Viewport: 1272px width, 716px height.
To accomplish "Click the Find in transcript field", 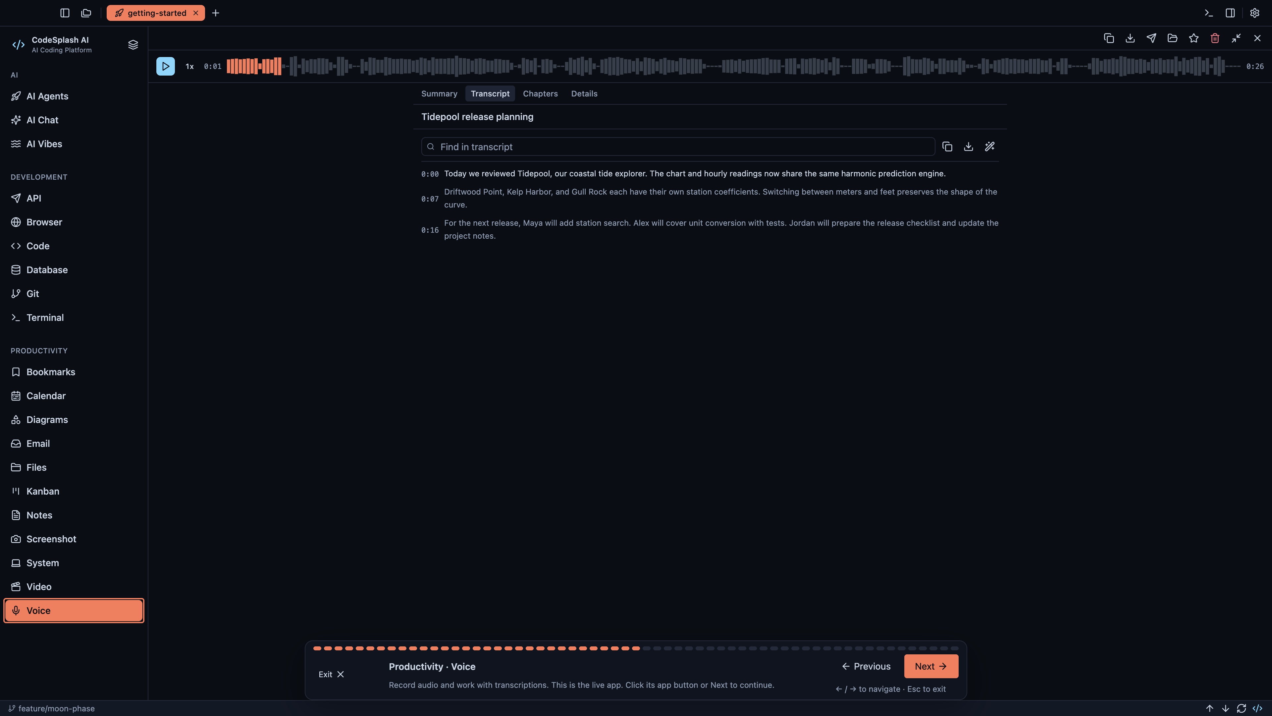I will pos(678,146).
